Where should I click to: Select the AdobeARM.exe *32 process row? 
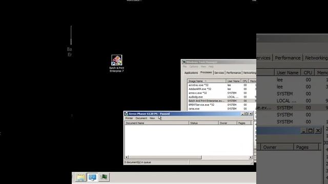click(x=222, y=89)
